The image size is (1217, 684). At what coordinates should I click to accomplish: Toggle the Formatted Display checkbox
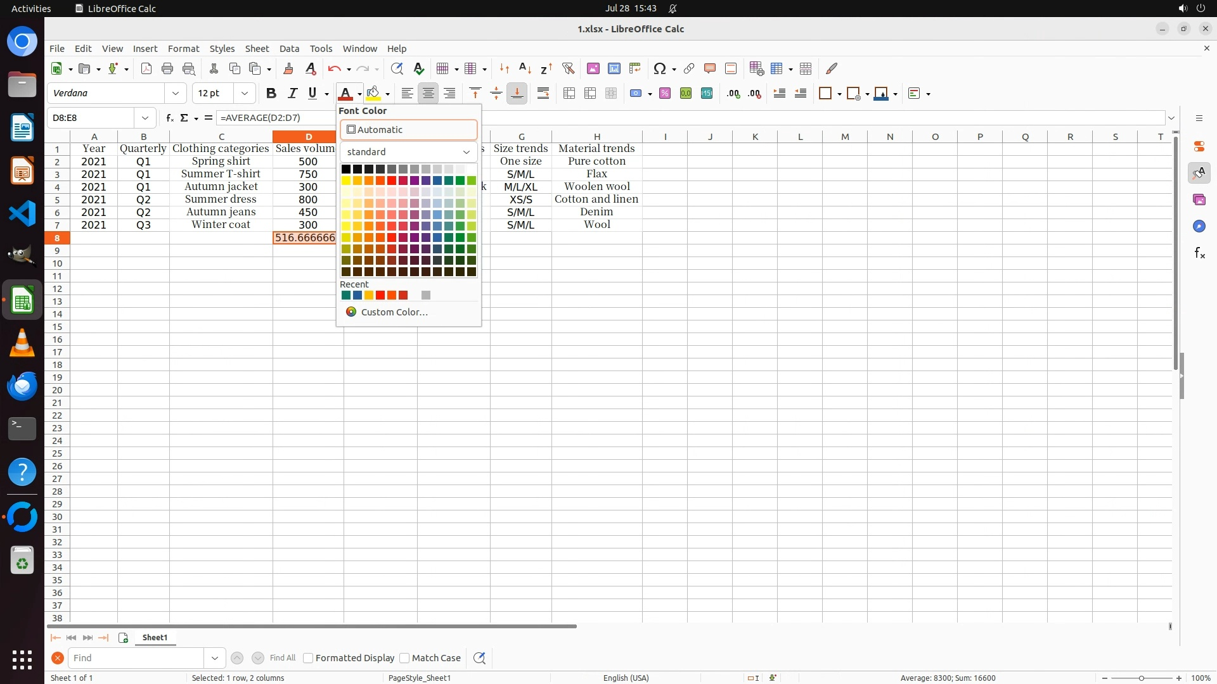(308, 658)
